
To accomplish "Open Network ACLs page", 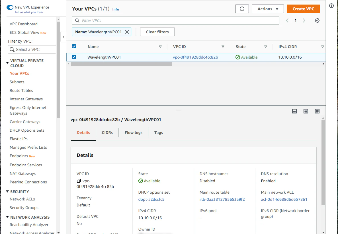I will click(22, 199).
